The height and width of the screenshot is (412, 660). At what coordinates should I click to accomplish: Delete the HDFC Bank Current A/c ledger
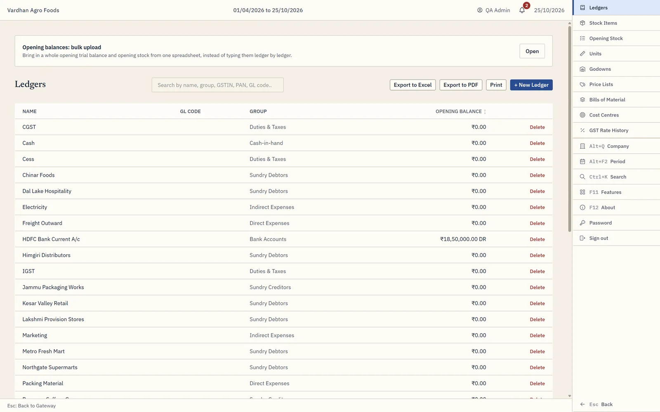(x=537, y=239)
